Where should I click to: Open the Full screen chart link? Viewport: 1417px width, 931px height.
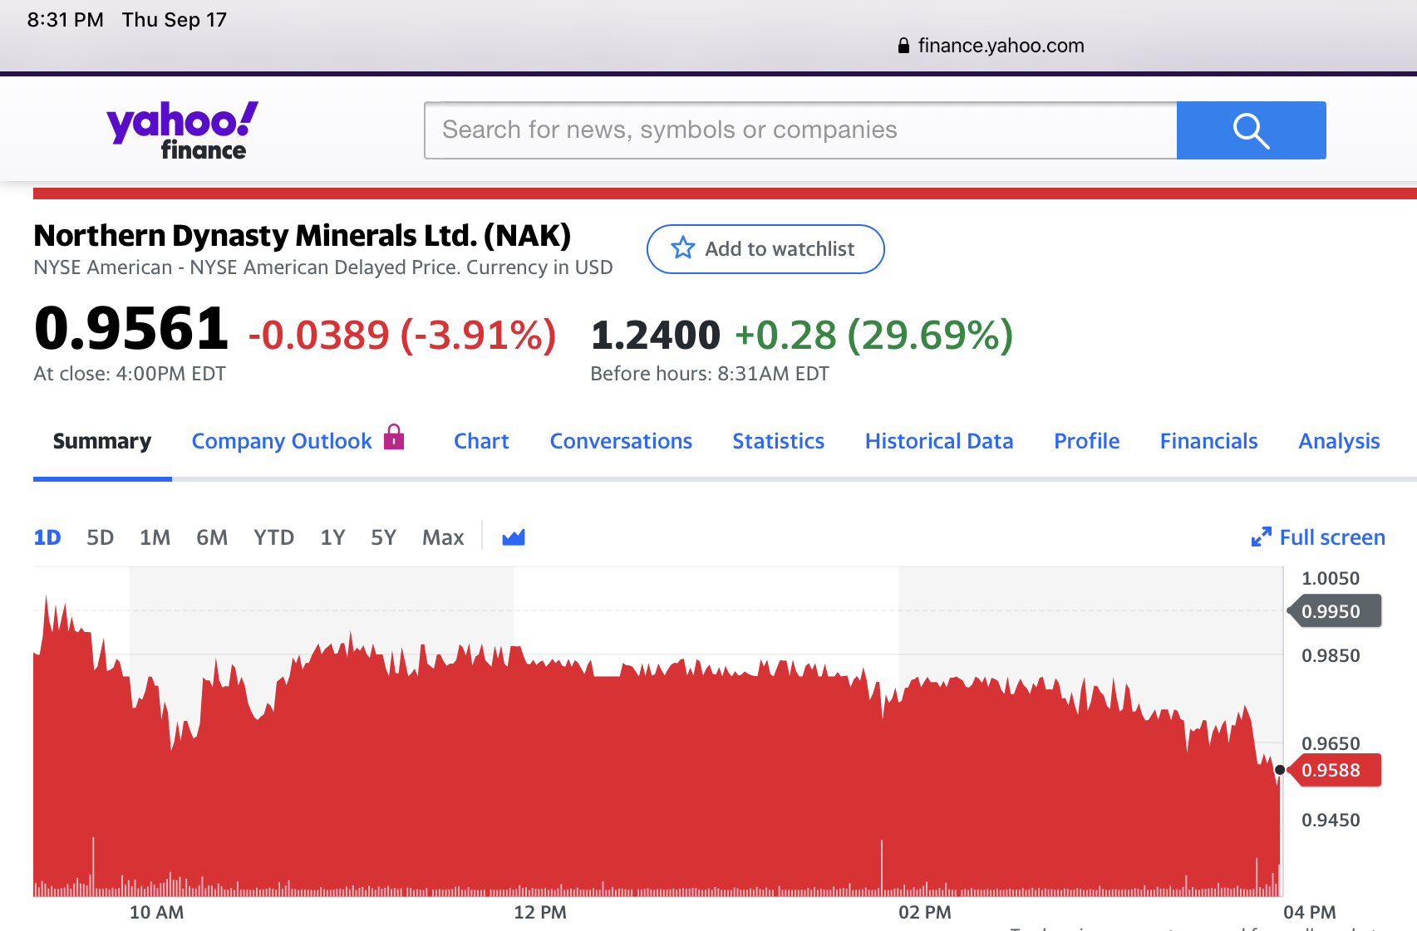(1331, 537)
